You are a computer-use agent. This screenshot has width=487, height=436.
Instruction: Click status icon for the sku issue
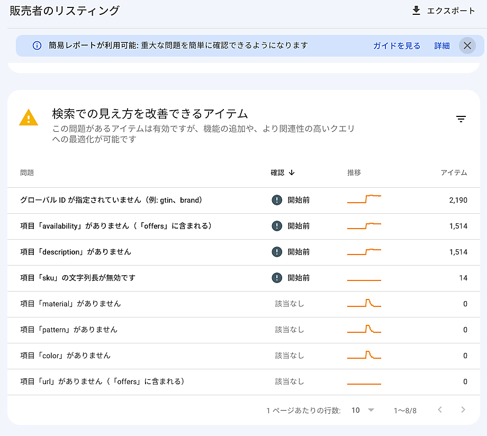pyautogui.click(x=276, y=278)
